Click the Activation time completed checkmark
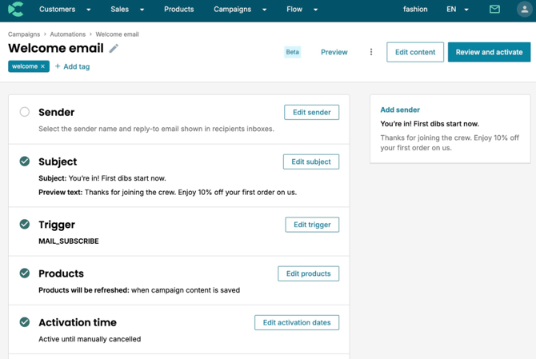The image size is (536, 359). [25, 322]
